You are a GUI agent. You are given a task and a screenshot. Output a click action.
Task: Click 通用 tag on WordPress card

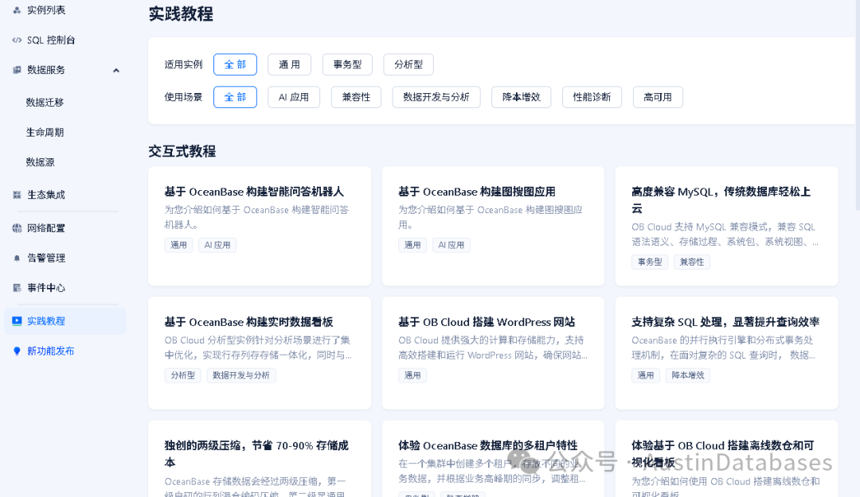pyautogui.click(x=412, y=375)
